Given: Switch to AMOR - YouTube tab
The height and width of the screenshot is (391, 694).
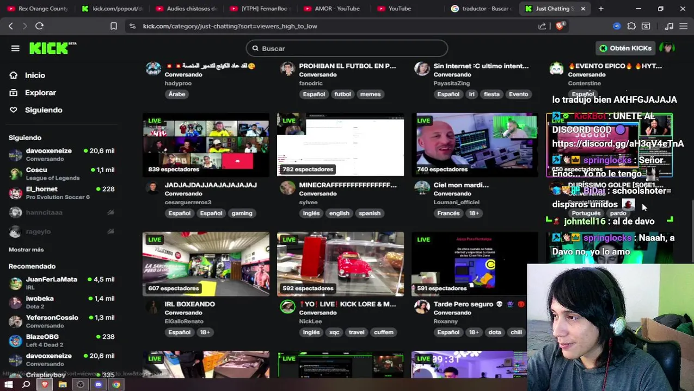Looking at the screenshot, I should coord(334,9).
